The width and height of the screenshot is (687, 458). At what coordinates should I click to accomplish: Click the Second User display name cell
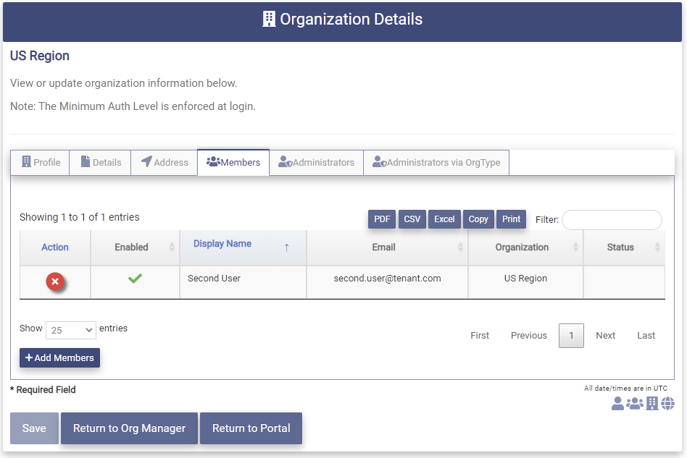(x=243, y=281)
